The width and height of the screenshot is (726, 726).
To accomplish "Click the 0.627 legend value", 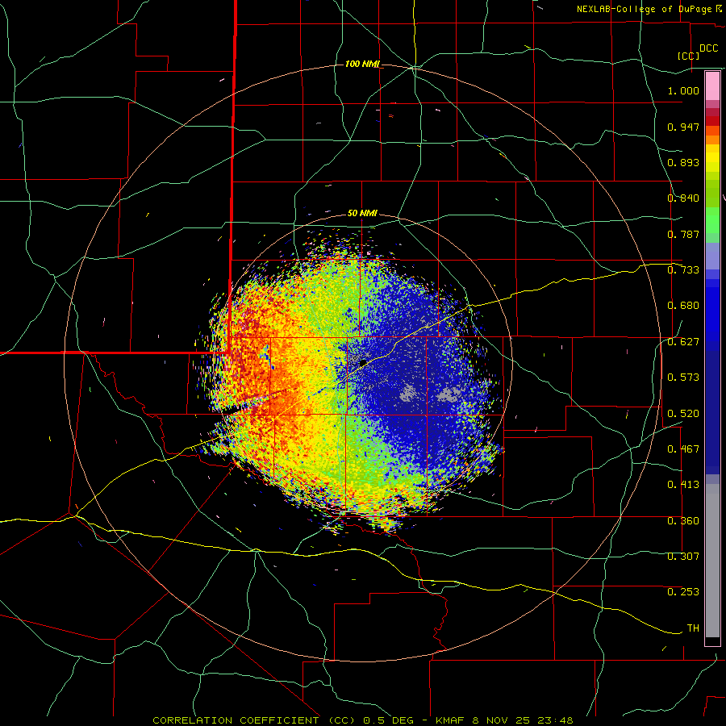I will (x=683, y=342).
